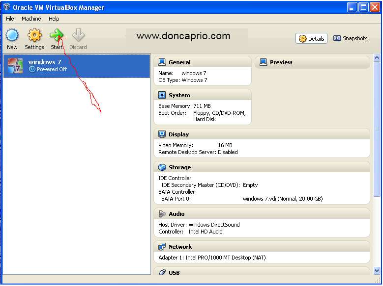Click the green Start arrow icon
The width and height of the screenshot is (383, 286).
(x=57, y=35)
